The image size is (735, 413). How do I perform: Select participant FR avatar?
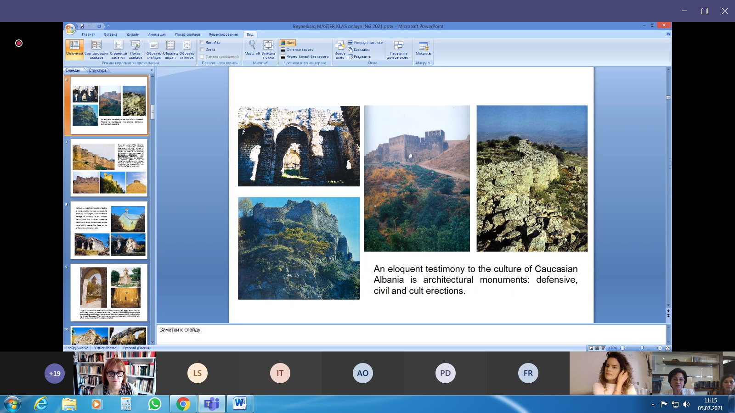[528, 373]
